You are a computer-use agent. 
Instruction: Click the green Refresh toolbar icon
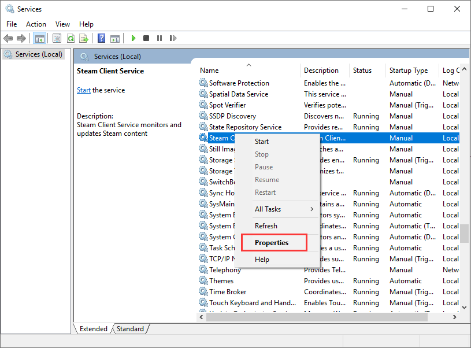[71, 38]
